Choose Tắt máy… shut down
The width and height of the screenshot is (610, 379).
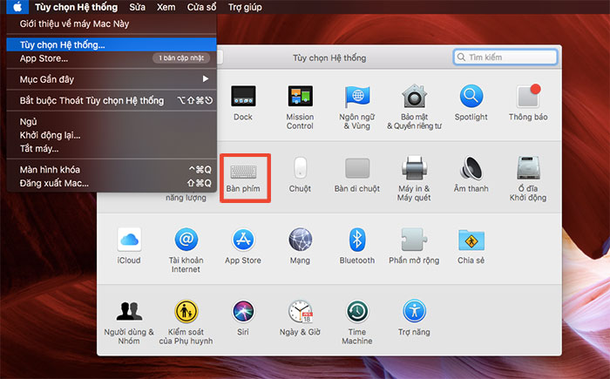(112, 148)
